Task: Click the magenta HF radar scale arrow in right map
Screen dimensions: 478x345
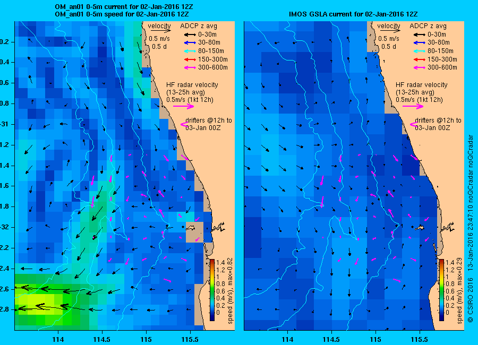Action: click(x=413, y=106)
